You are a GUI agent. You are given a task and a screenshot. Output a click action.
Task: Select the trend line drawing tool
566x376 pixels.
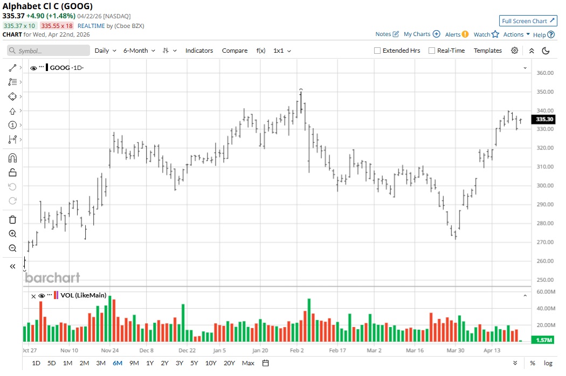(12, 68)
